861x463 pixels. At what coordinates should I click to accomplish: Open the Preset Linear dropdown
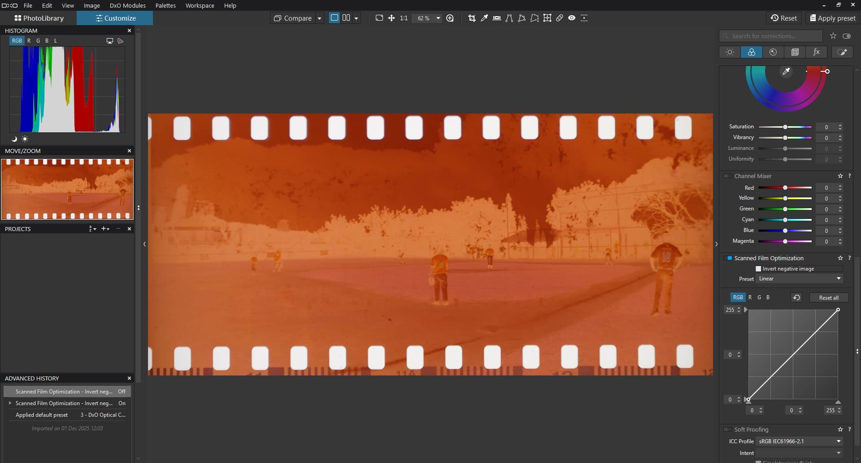tap(799, 279)
